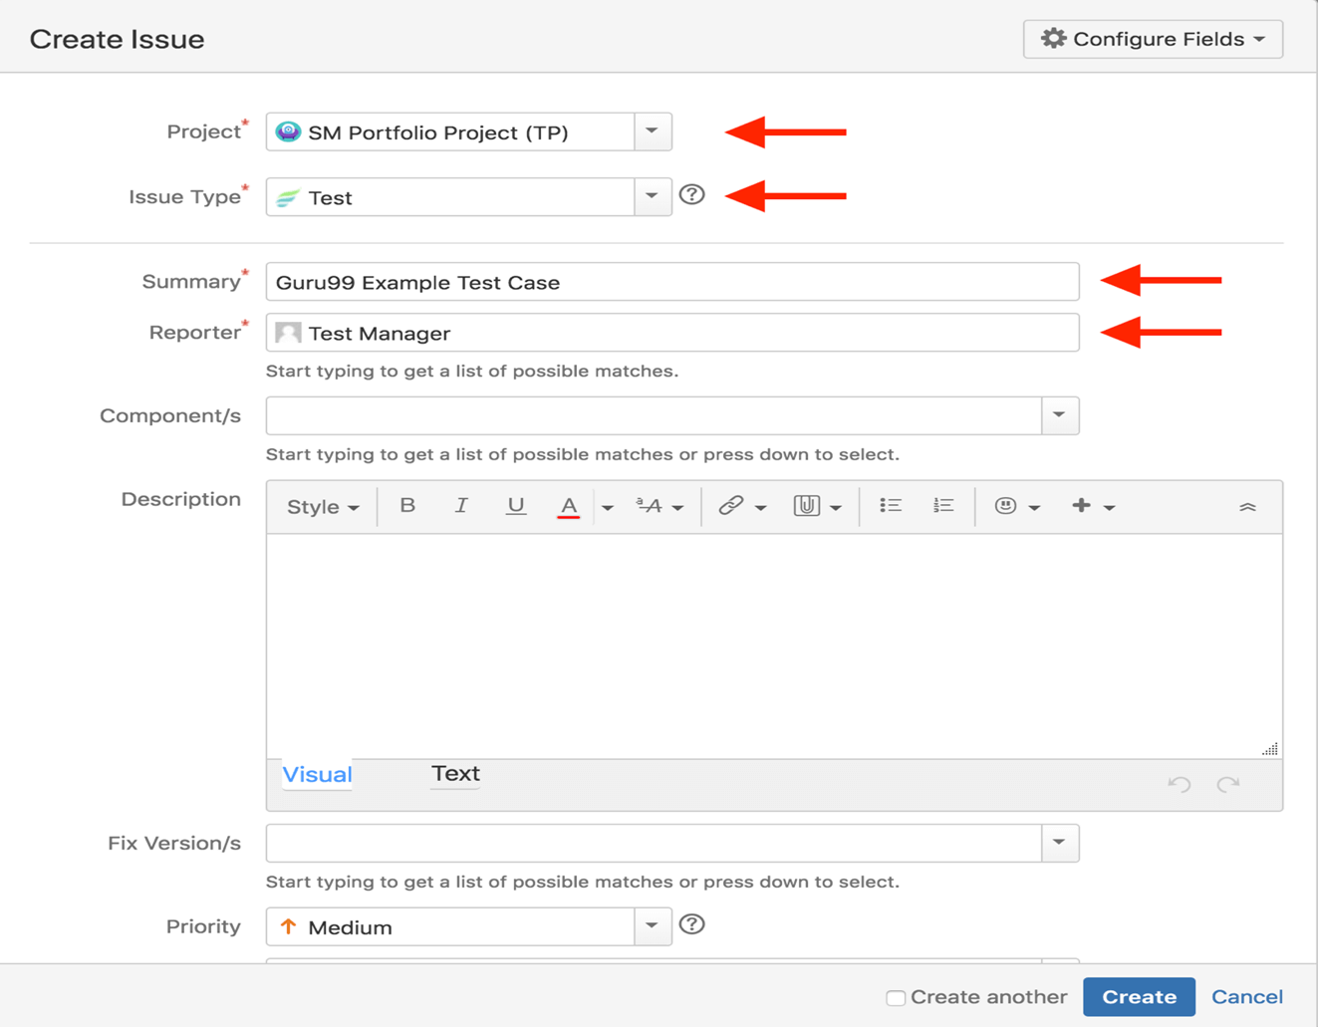Toggle bold formatting in Description toolbar
Screen dimensions: 1318x1027
[x=407, y=506]
